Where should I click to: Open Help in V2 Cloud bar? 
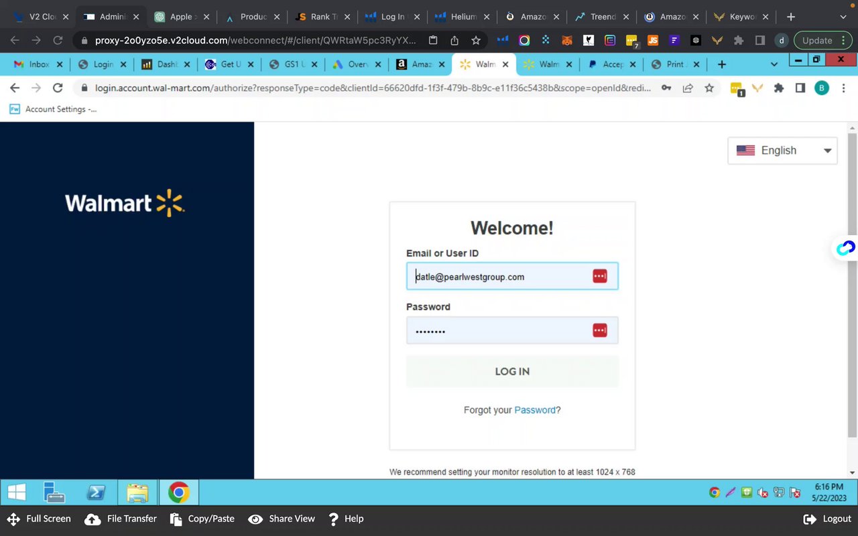click(x=346, y=519)
